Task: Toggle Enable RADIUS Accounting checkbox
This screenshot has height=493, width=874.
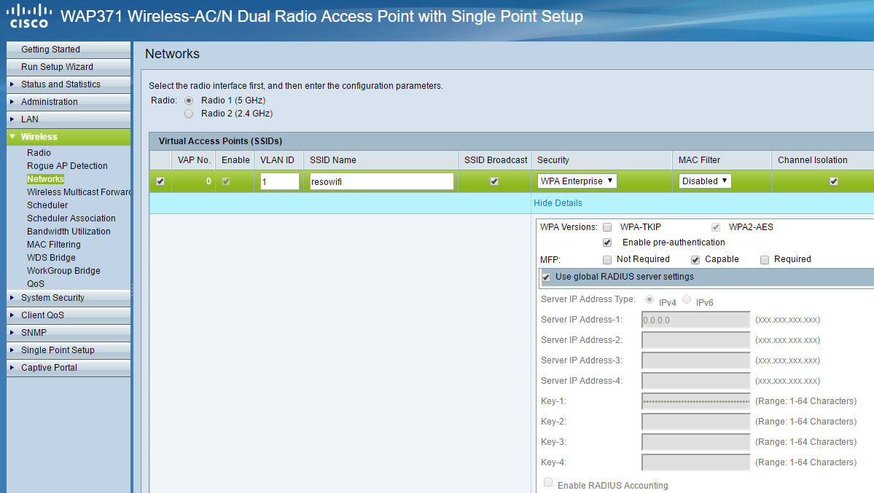Action: [x=548, y=482]
